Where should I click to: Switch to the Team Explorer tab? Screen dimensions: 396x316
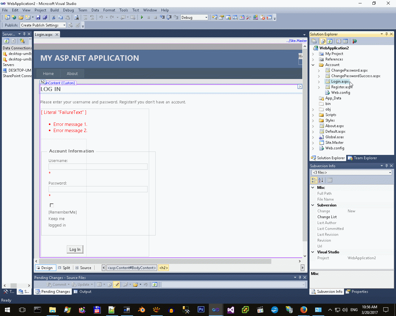click(x=363, y=158)
